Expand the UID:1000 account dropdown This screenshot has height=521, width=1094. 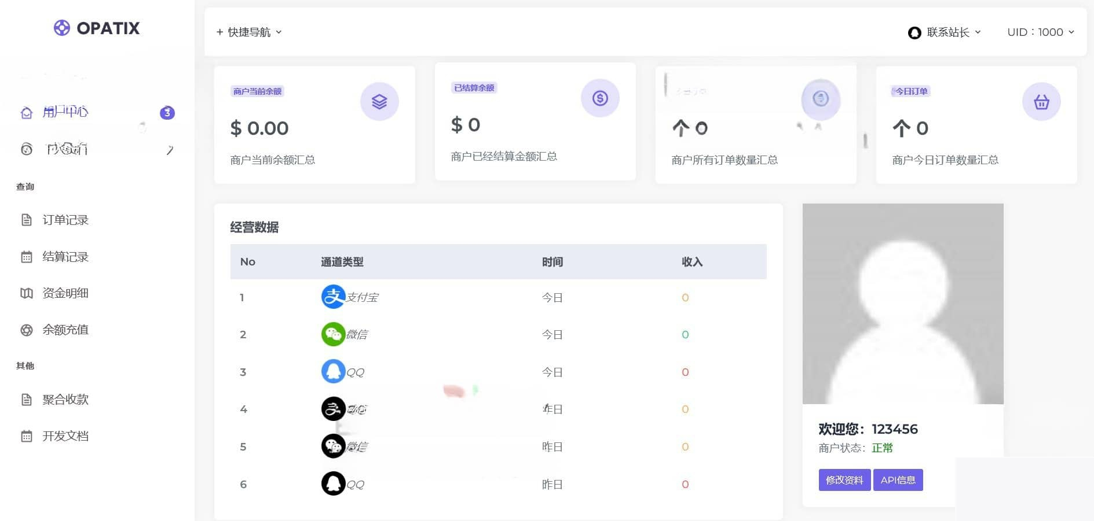point(1040,32)
